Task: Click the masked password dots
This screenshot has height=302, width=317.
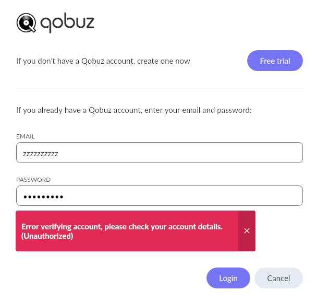Action: pos(43,197)
